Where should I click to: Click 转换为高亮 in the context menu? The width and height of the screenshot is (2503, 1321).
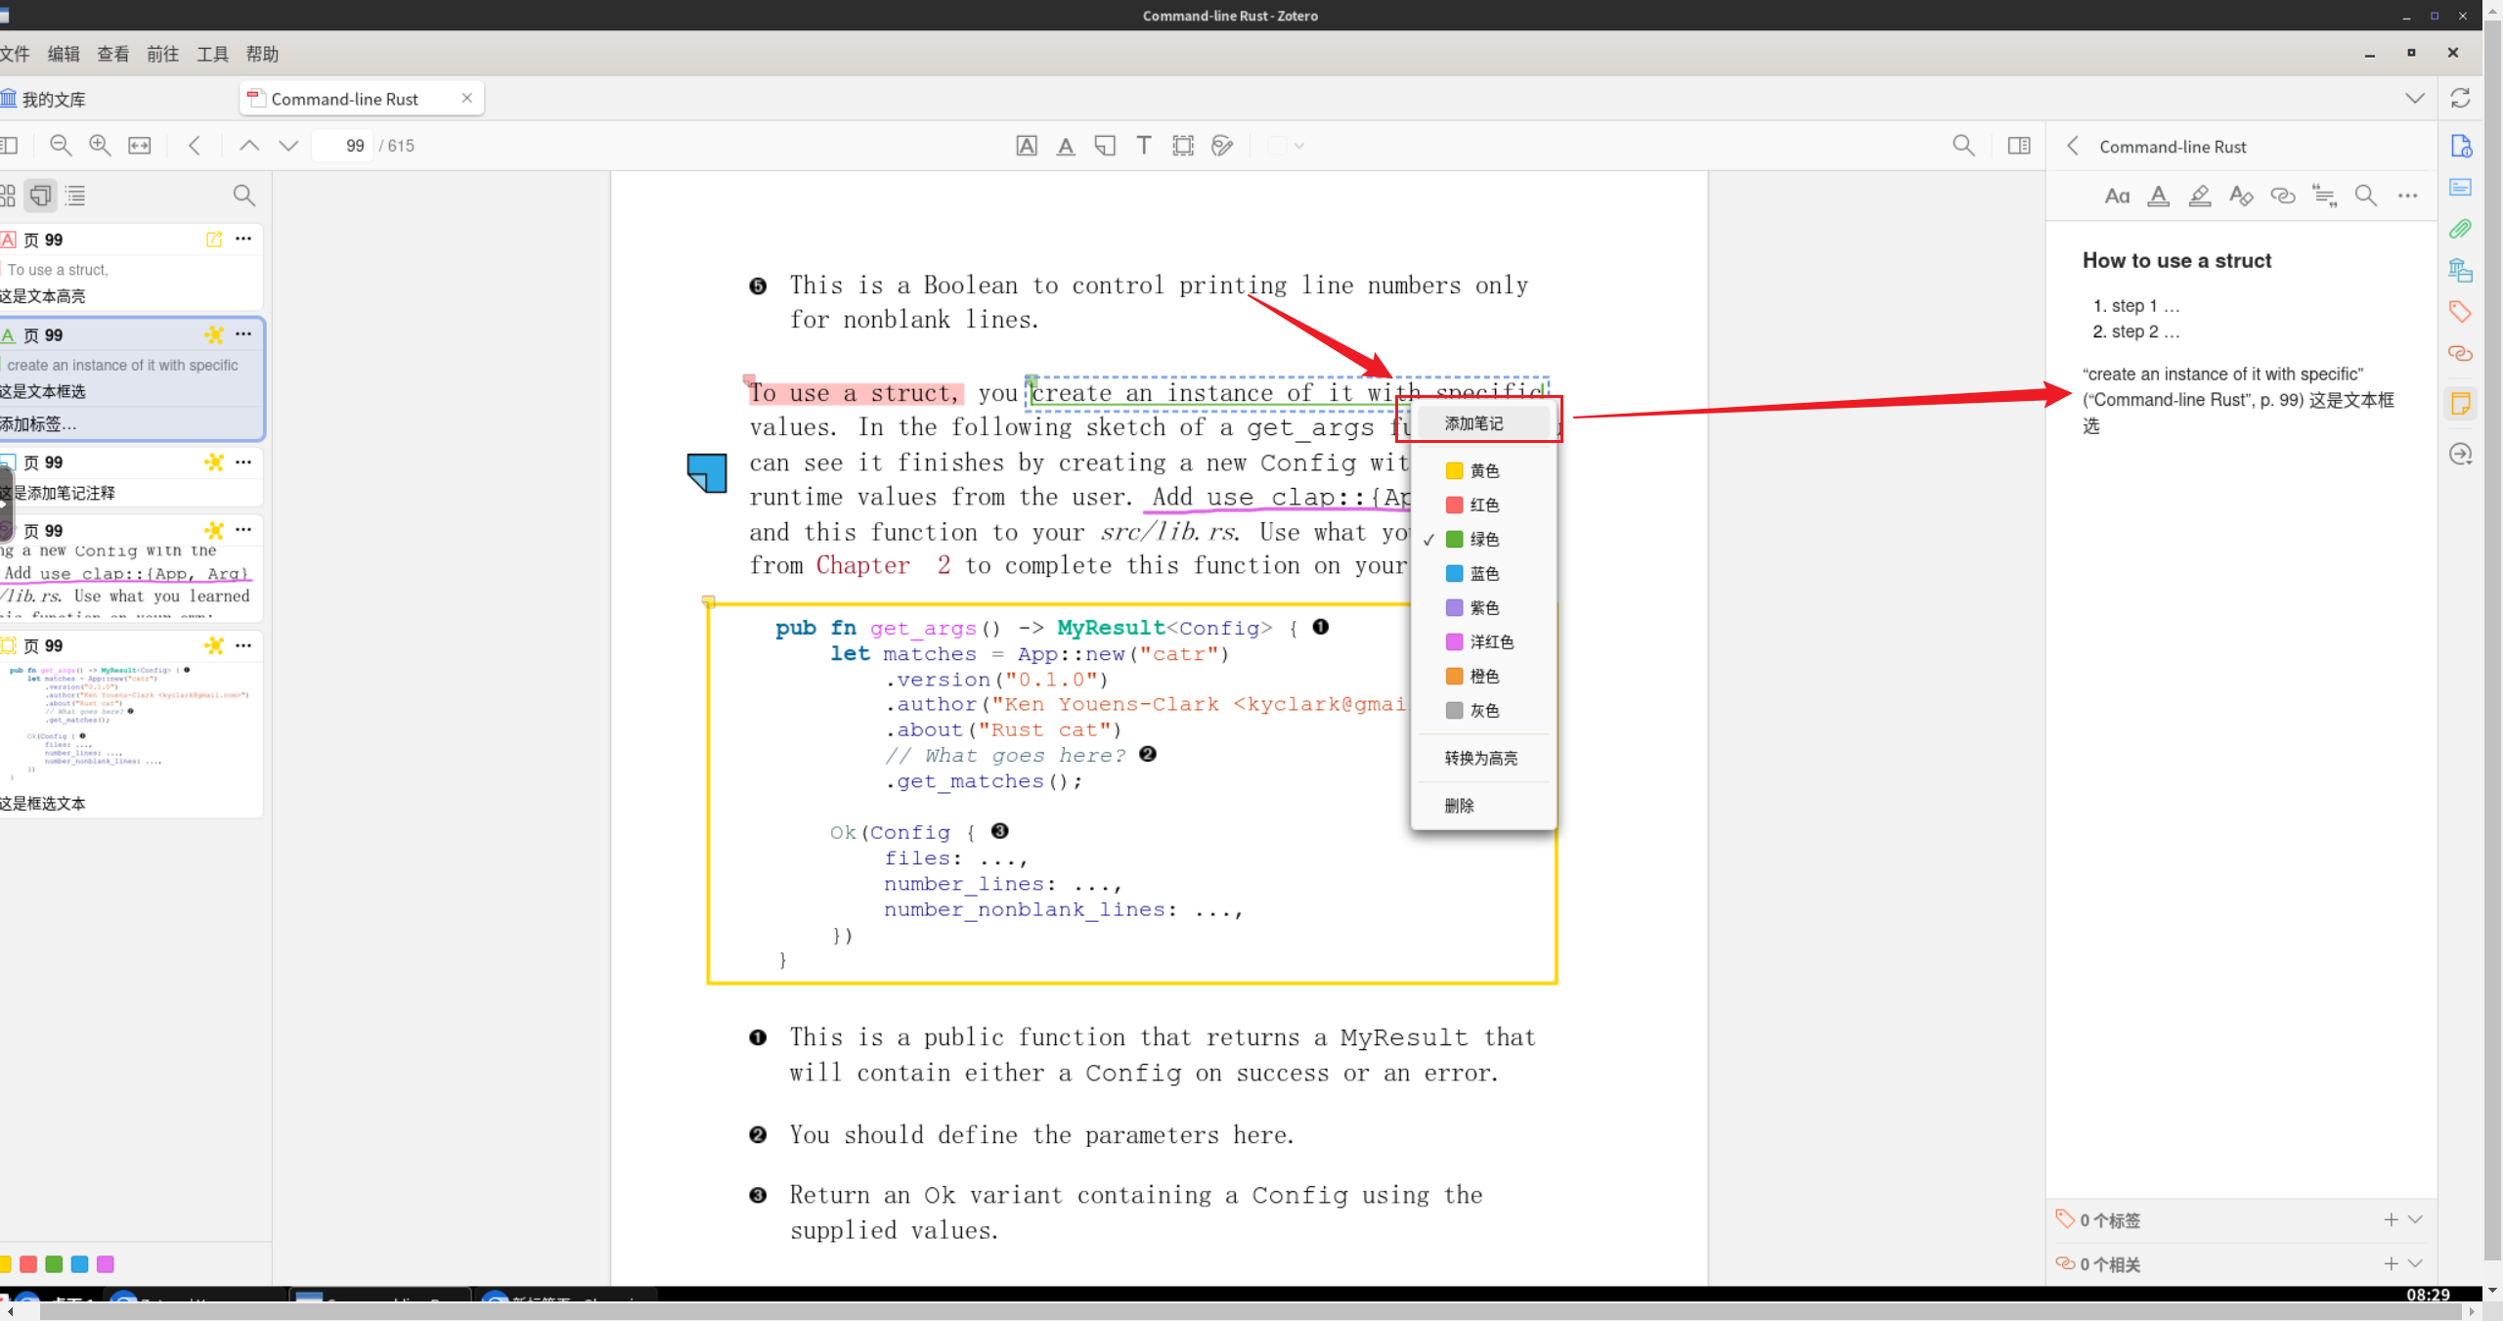1482,758
